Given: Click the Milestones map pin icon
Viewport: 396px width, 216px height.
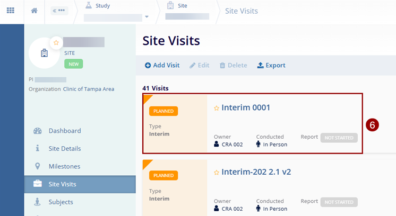Looking at the screenshot, I should (x=37, y=166).
